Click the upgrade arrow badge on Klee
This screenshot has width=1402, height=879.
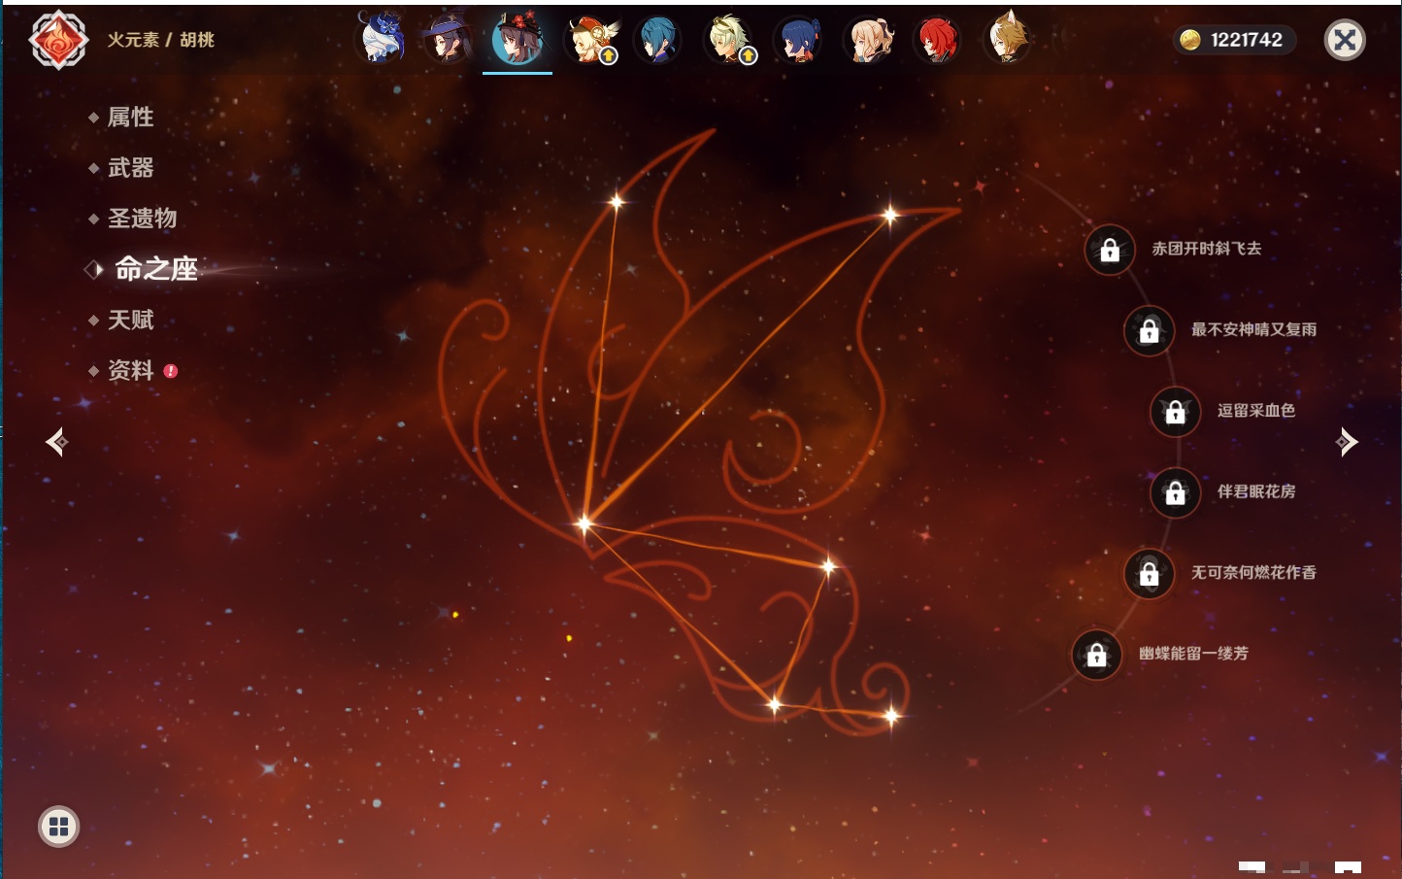609,56
